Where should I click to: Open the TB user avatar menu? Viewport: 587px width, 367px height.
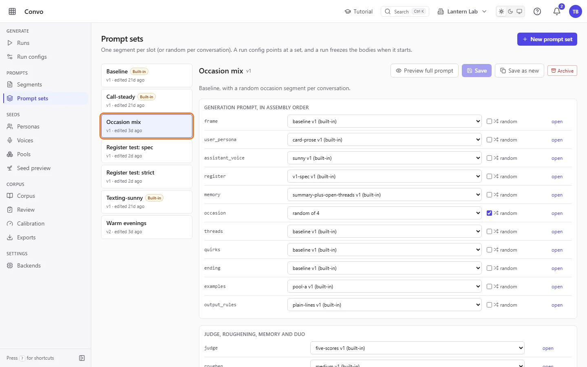576,11
